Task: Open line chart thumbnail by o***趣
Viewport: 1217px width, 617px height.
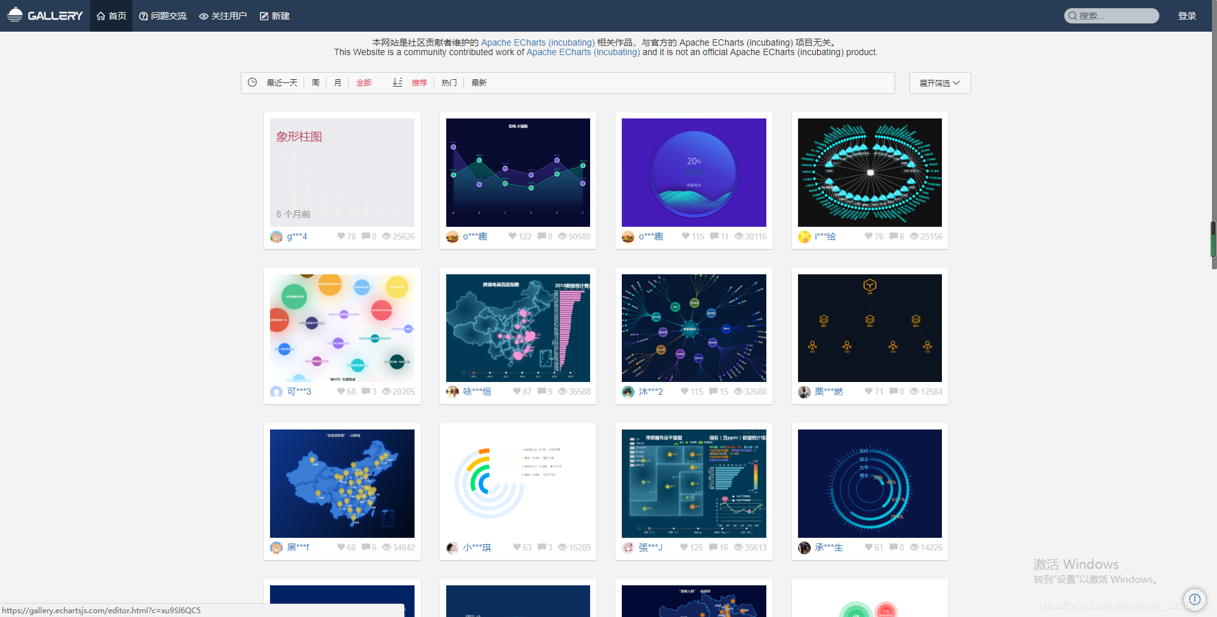Action: (x=518, y=172)
